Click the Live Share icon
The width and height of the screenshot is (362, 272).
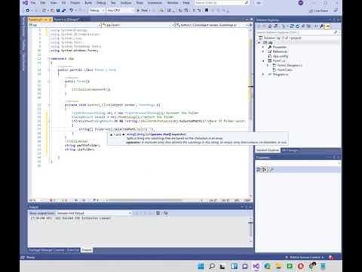point(311,11)
